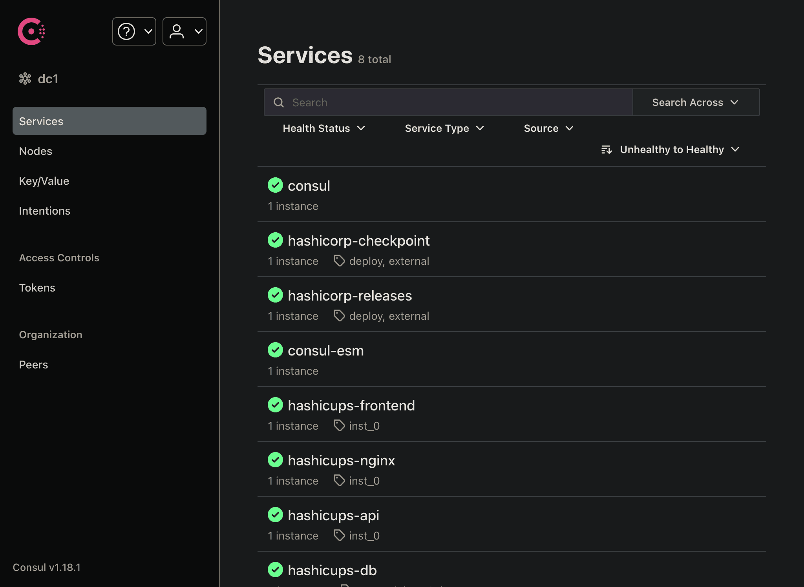Image resolution: width=804 pixels, height=587 pixels.
Task: Expand the Source filter dropdown
Action: [x=548, y=128]
